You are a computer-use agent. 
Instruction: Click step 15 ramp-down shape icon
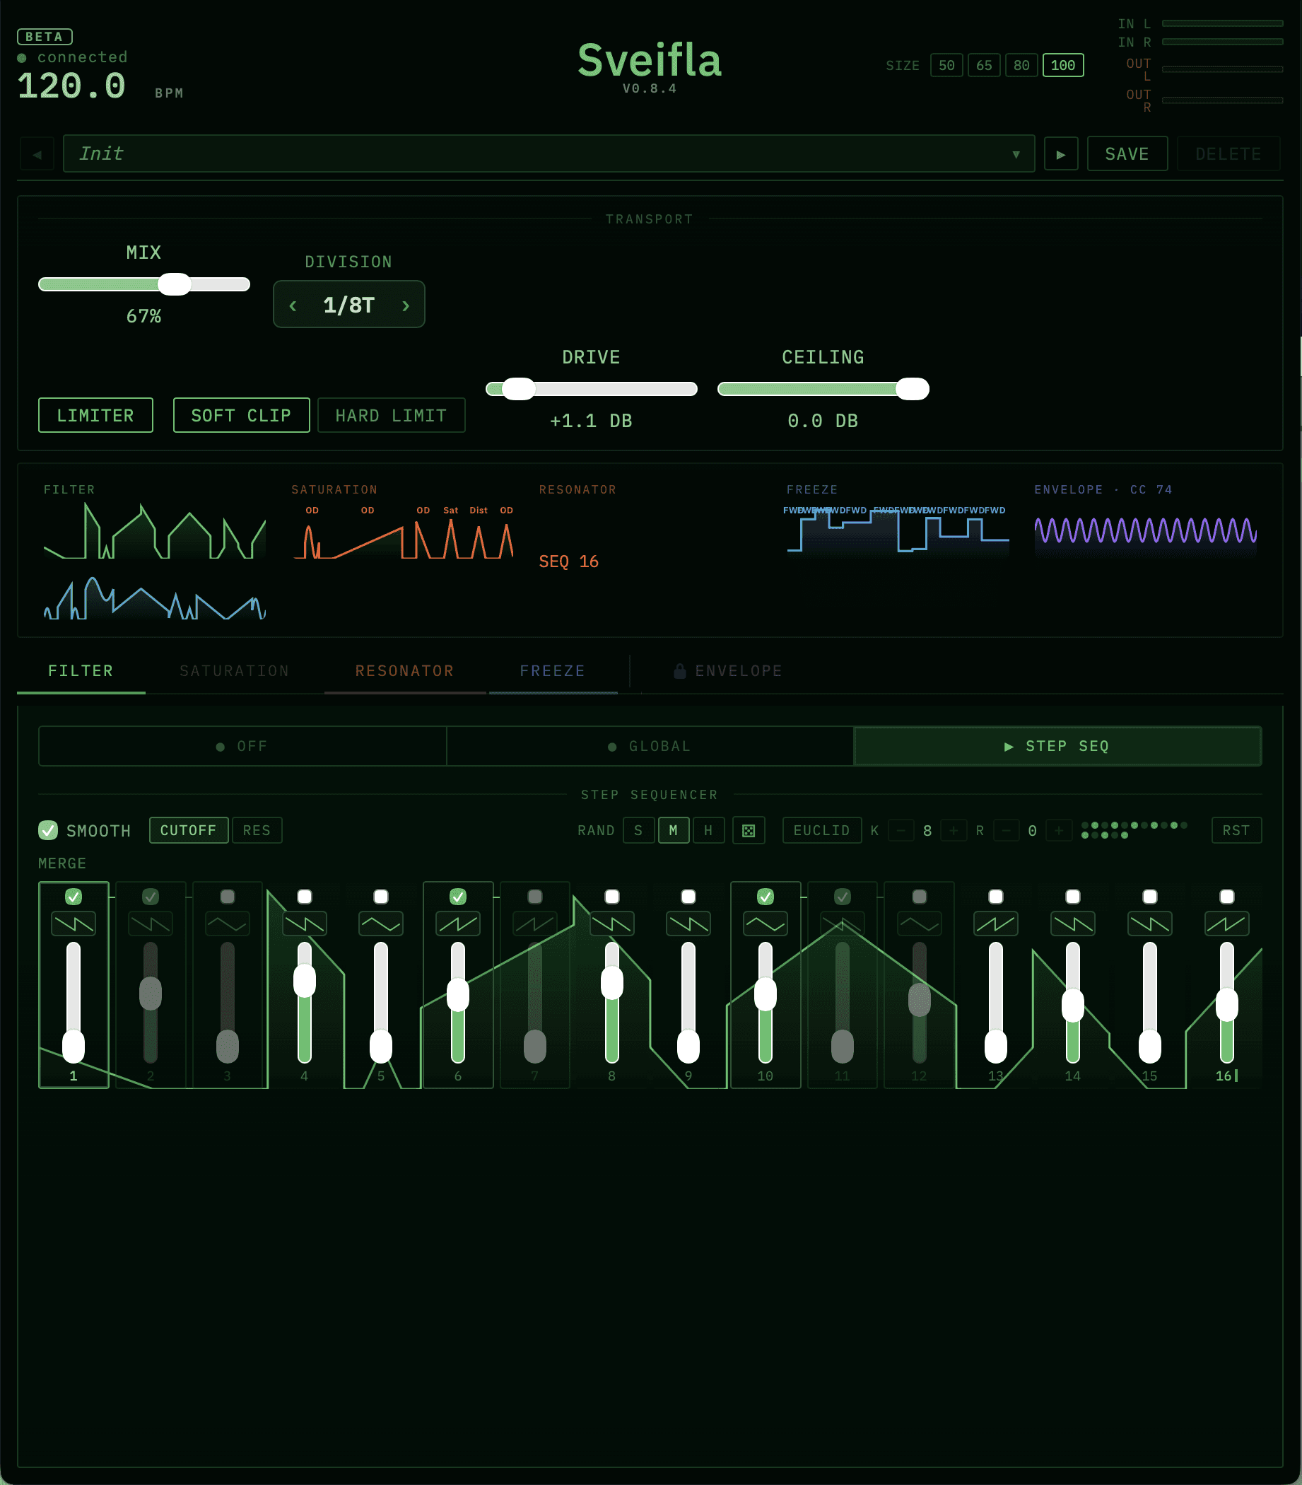click(x=1149, y=924)
